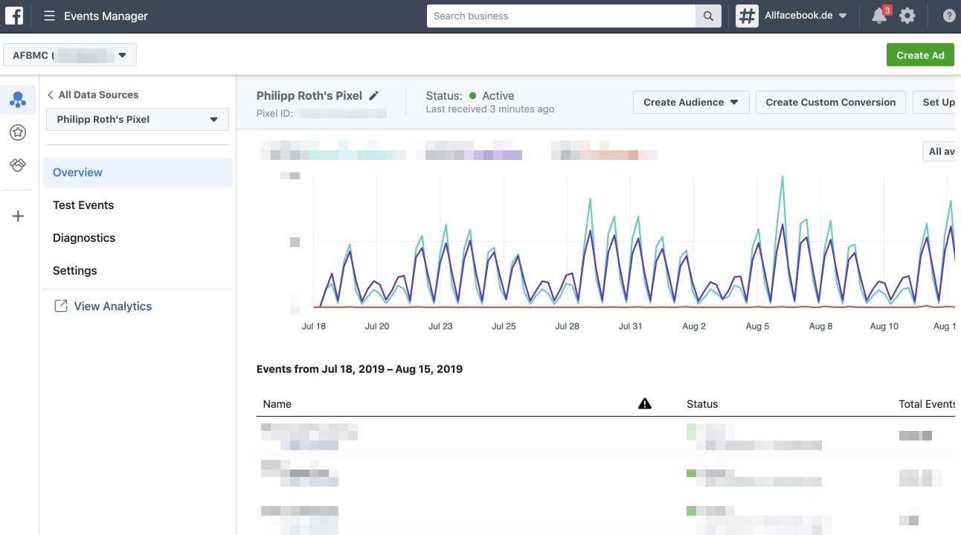The image size is (961, 535).
Task: Open the partner integrations handshake icon
Action: click(18, 165)
